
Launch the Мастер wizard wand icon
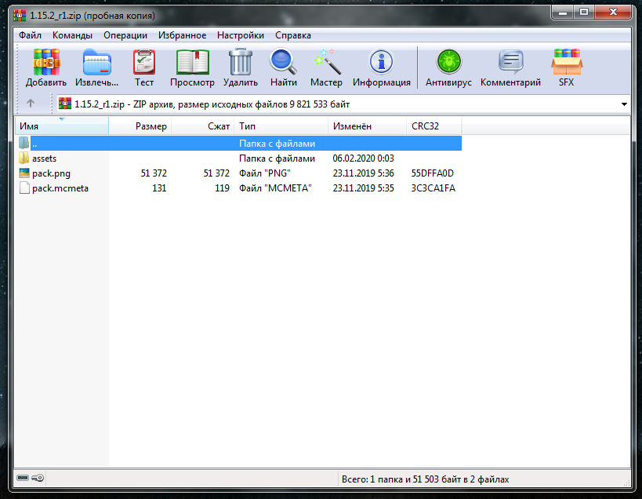coord(326,62)
